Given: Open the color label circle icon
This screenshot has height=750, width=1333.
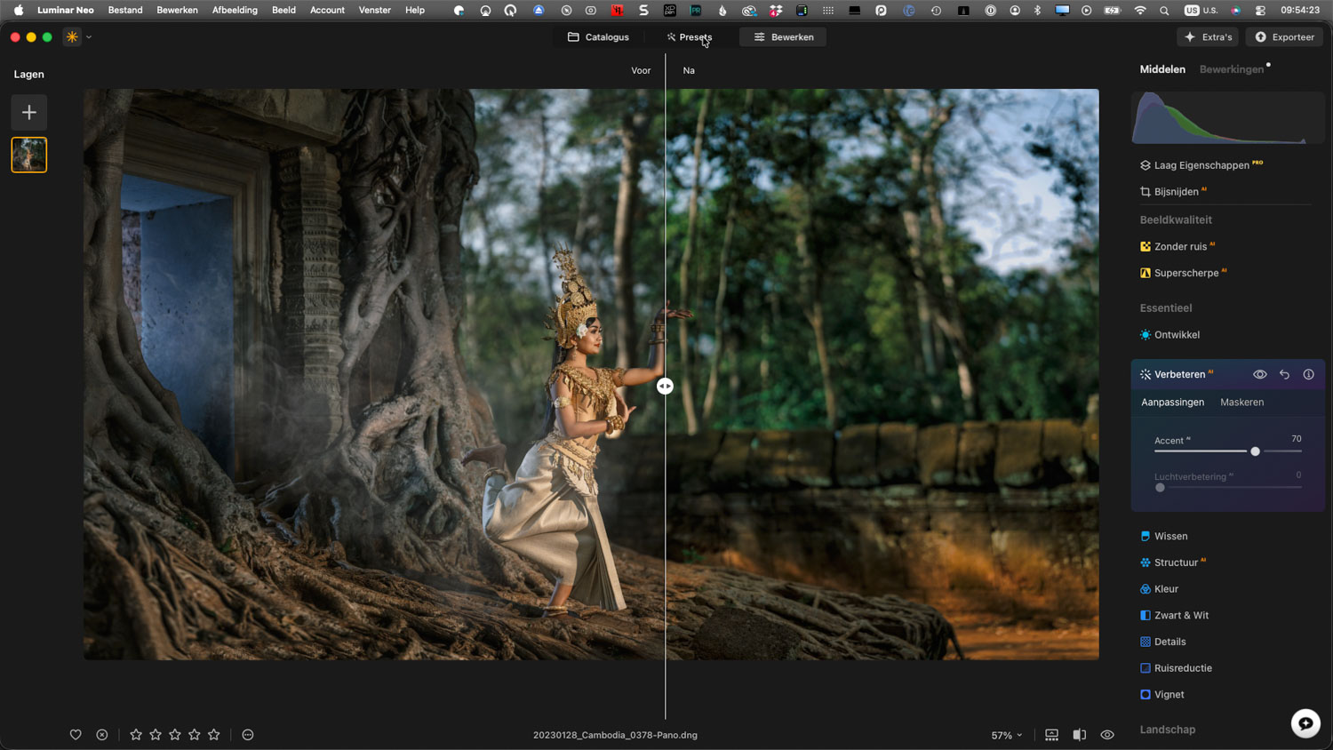Looking at the screenshot, I should (x=248, y=735).
